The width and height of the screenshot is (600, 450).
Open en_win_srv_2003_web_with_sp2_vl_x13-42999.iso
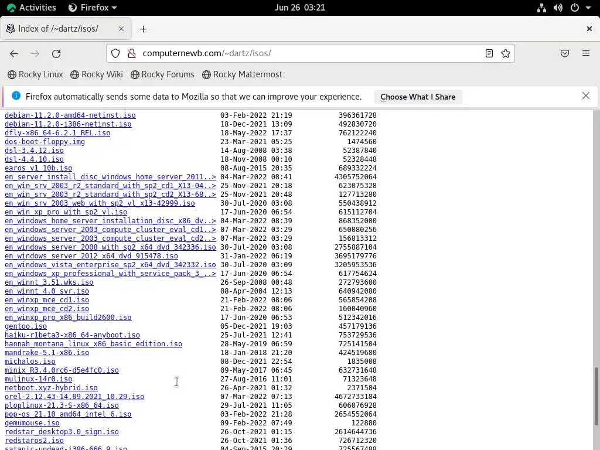[100, 203]
